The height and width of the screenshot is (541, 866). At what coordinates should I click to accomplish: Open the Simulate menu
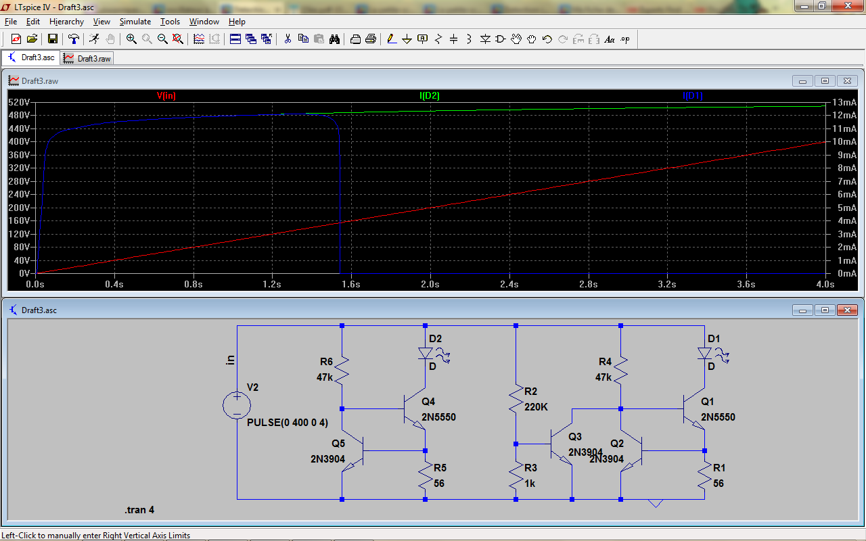coord(135,22)
